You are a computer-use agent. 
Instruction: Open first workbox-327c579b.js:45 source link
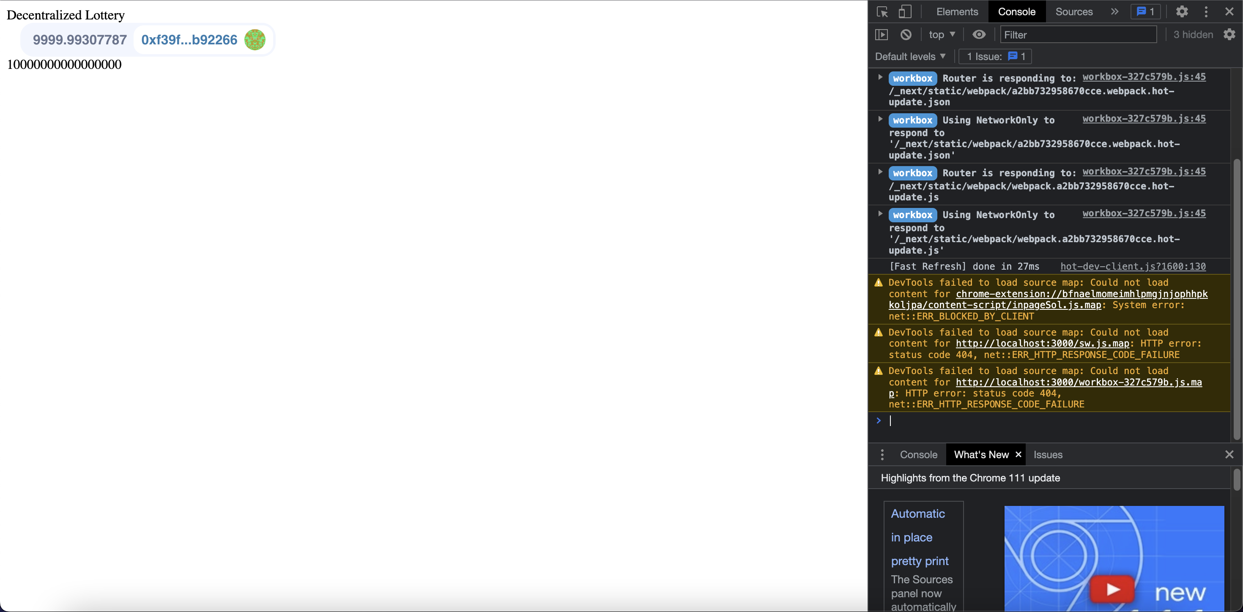1144,76
